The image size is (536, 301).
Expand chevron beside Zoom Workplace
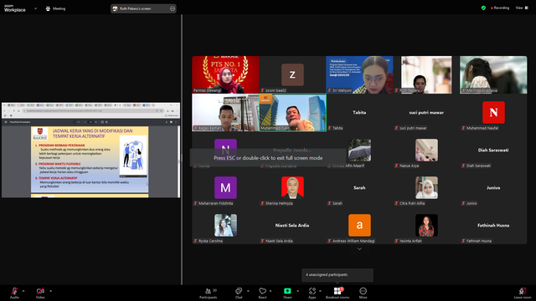tap(35, 8)
